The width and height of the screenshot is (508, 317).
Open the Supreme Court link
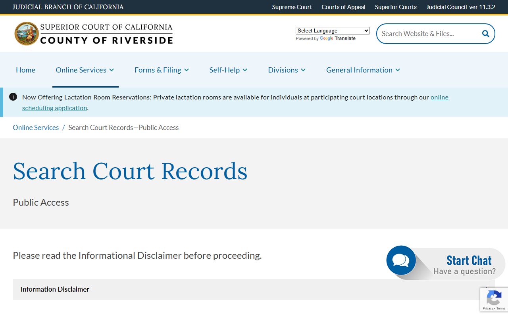click(292, 7)
